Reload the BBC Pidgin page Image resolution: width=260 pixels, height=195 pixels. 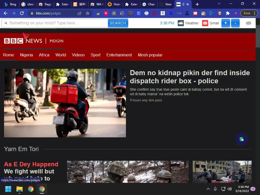(22, 13)
